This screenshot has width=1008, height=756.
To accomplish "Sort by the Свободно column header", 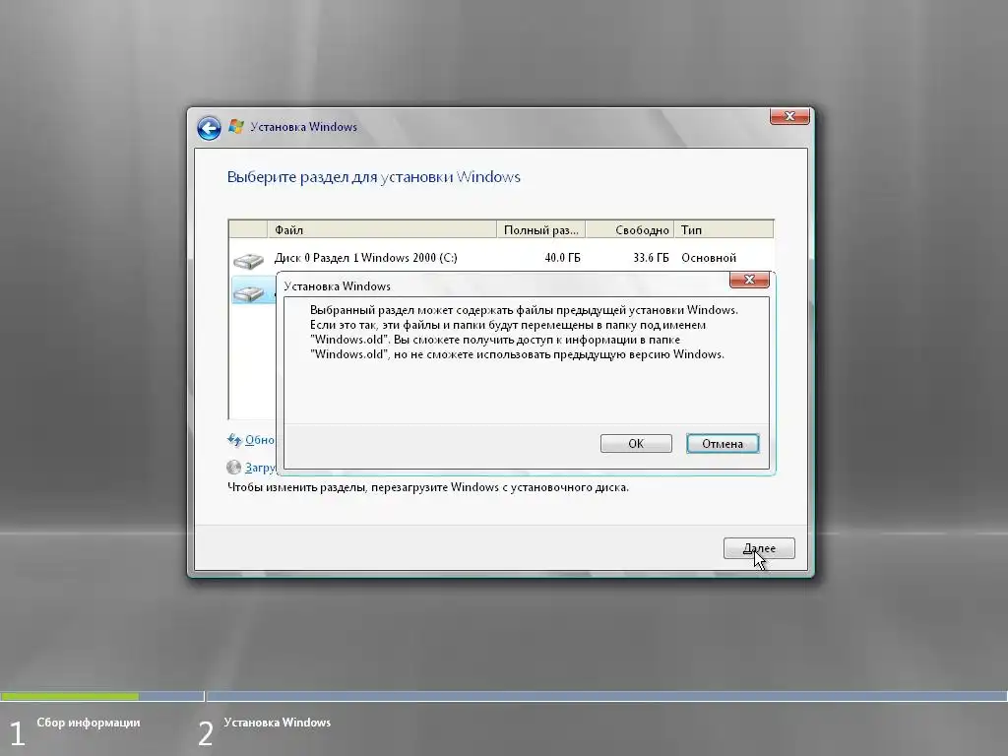I will coord(629,229).
